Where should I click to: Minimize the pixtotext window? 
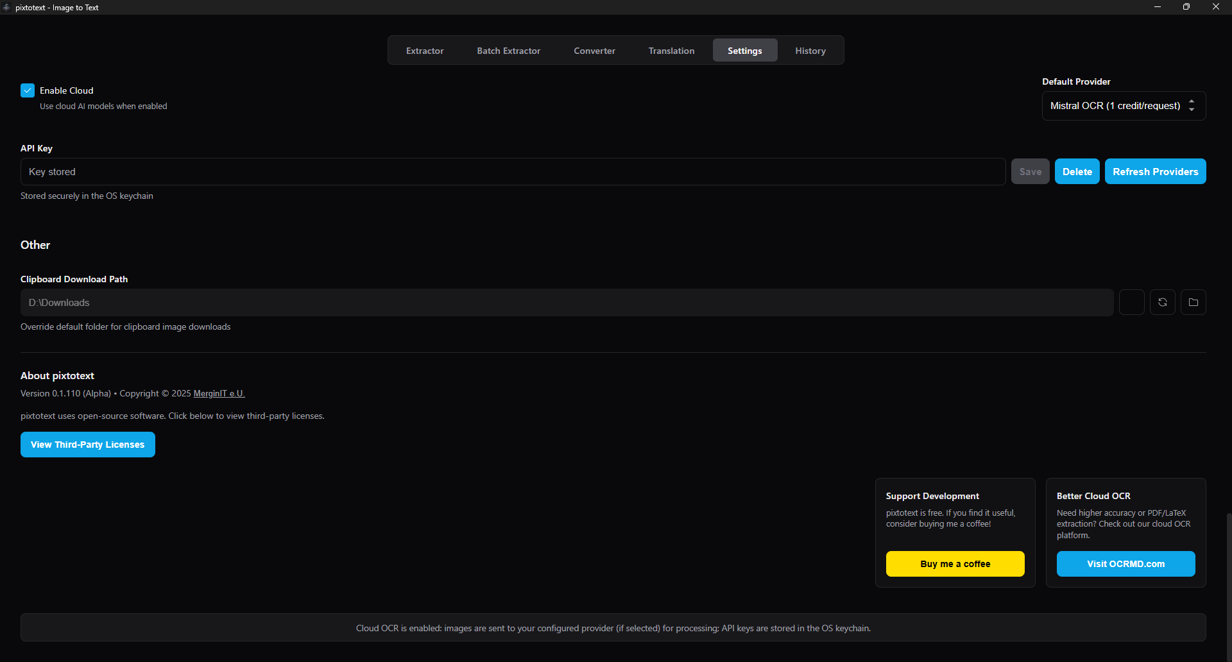pos(1158,7)
